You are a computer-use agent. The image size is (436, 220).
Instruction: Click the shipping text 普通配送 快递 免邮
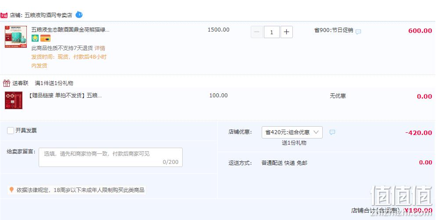point(284,163)
